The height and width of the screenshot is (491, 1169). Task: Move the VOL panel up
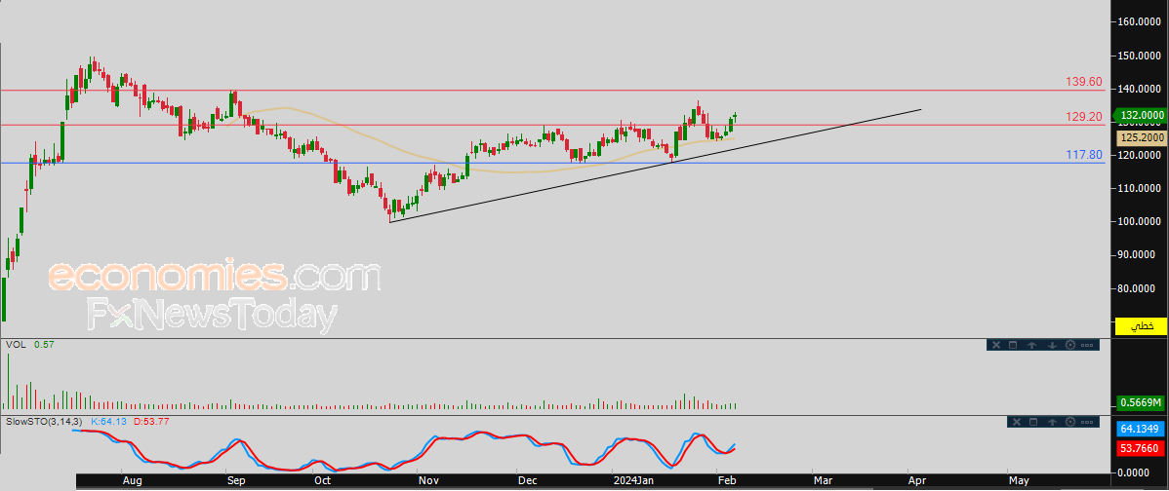(1031, 345)
